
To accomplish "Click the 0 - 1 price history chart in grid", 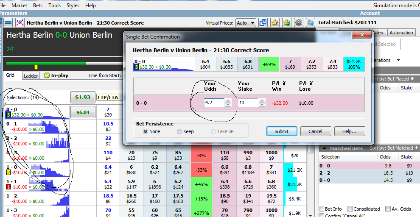I will click(49, 127).
